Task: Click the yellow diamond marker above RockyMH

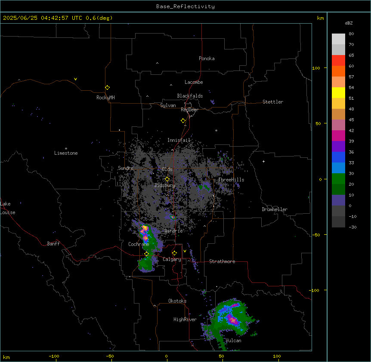Action: tap(108, 88)
